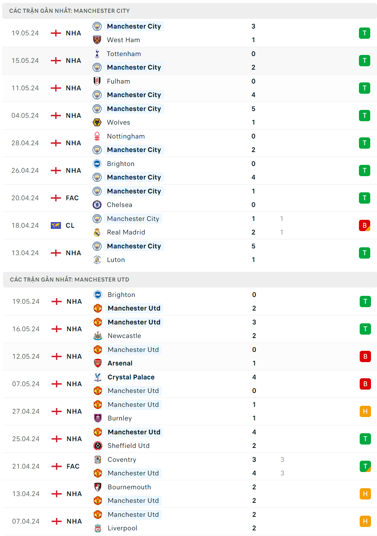377x536 pixels.
Task: Click the green win badge for Coventry match
Action: [x=365, y=466]
